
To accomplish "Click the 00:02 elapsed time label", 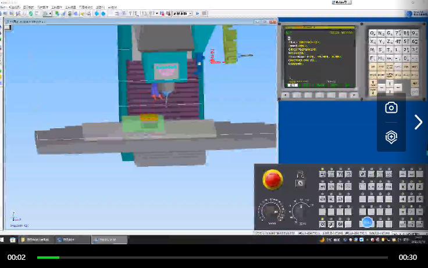I will 16,258.
